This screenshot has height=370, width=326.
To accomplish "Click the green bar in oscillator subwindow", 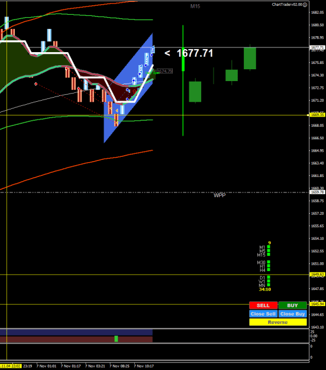I will coord(116,339).
